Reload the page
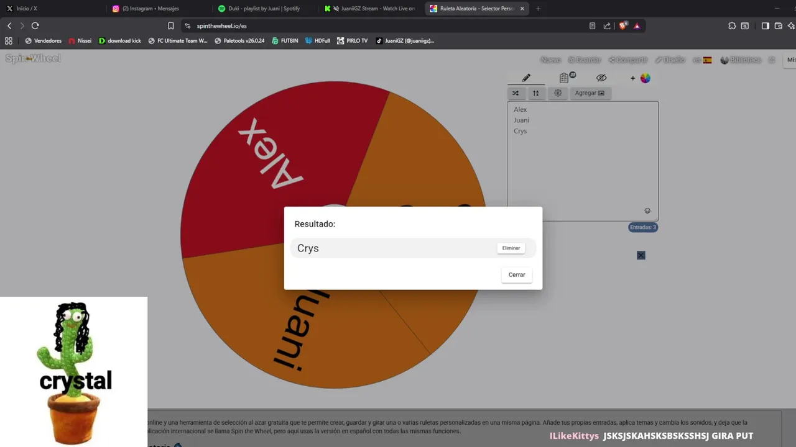The width and height of the screenshot is (796, 447). coord(35,25)
